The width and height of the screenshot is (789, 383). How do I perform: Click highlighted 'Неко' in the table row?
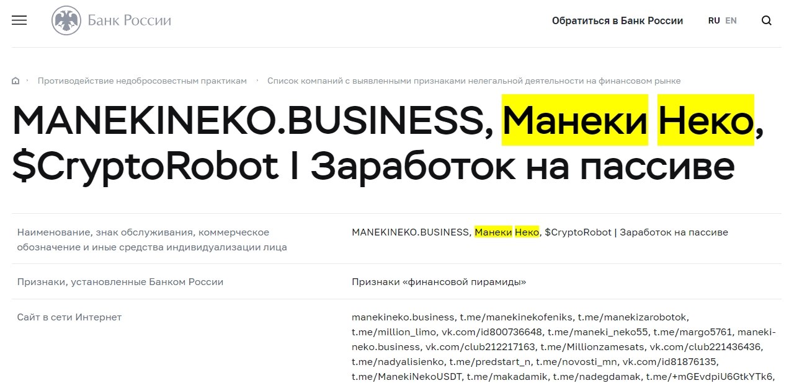point(527,232)
